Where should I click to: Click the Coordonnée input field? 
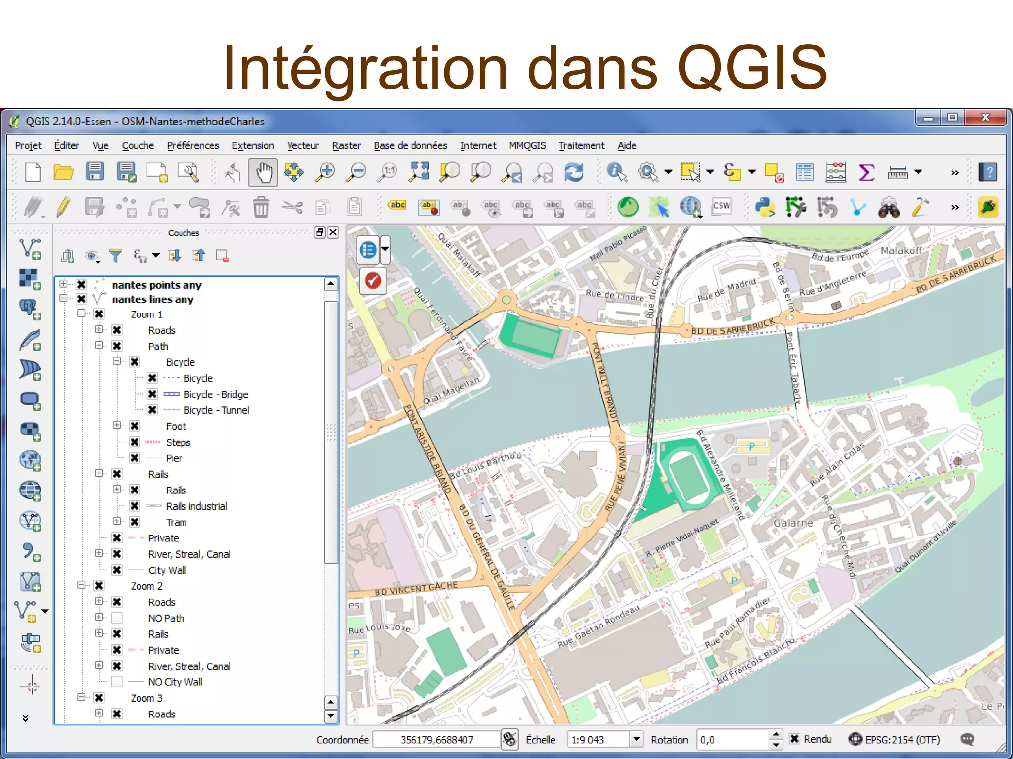tap(436, 739)
